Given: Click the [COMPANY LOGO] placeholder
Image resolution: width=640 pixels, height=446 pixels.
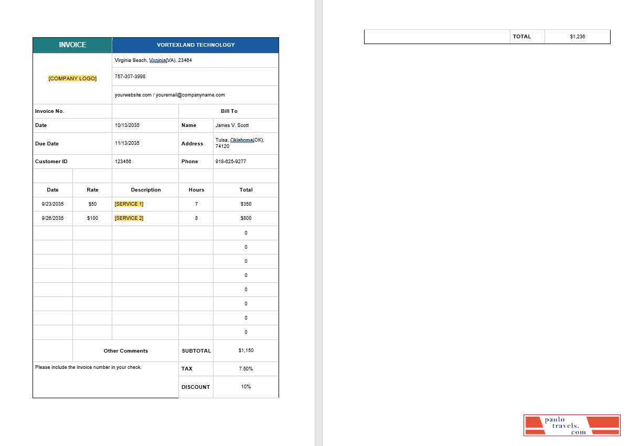Looking at the screenshot, I should (x=72, y=78).
